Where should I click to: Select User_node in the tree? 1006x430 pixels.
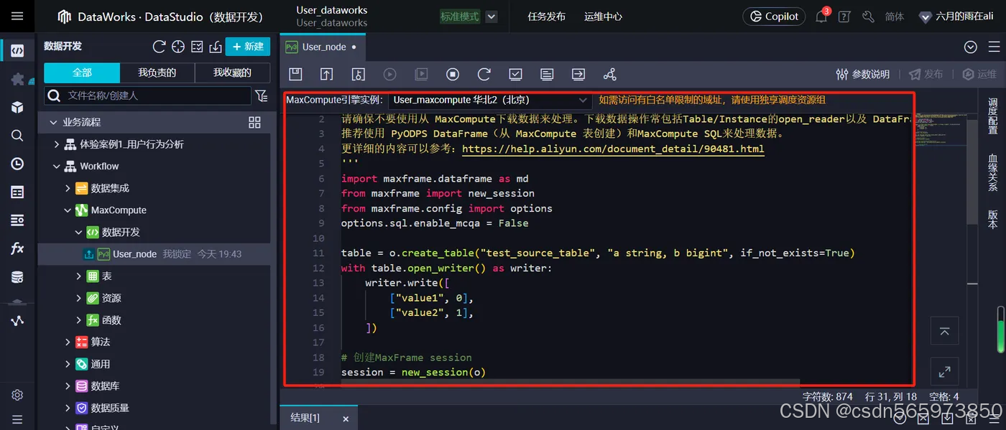pyautogui.click(x=135, y=254)
